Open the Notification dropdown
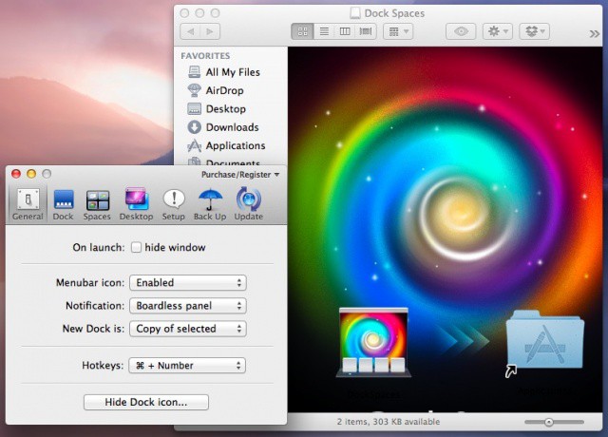The width and height of the screenshot is (608, 437). 188,306
